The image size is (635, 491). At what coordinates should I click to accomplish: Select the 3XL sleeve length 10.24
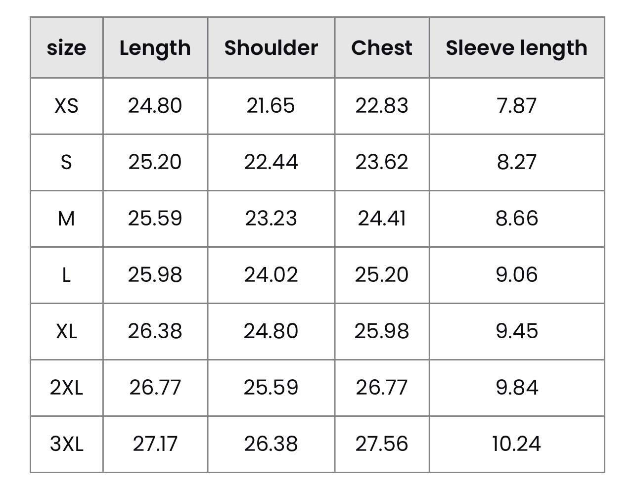[x=517, y=444]
